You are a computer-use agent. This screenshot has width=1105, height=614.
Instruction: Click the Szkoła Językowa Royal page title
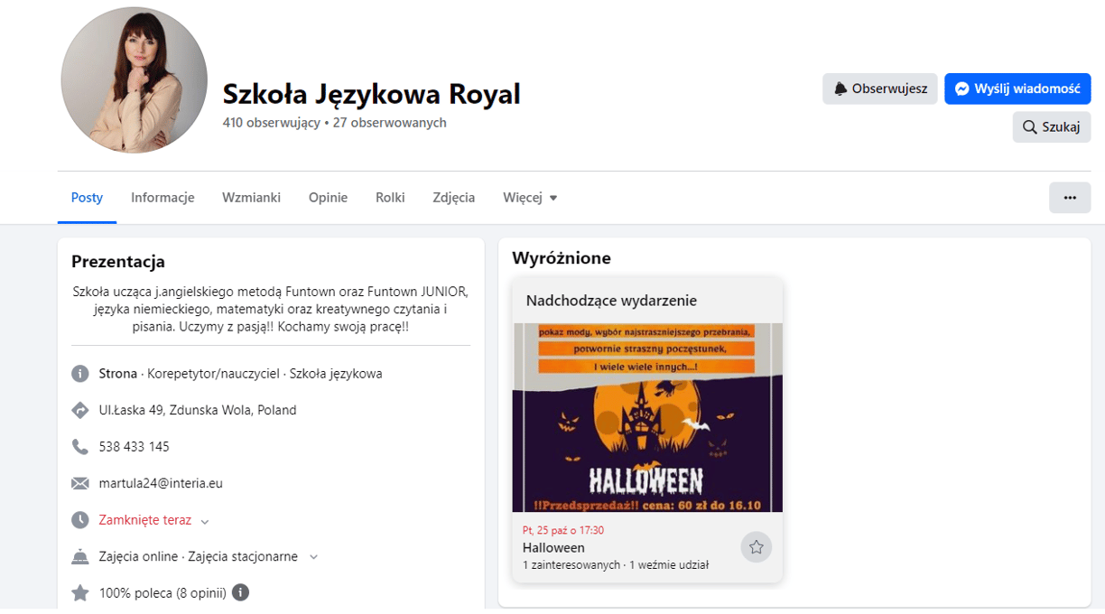(372, 94)
